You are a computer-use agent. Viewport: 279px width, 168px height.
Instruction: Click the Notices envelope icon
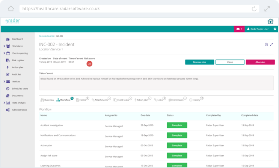(8, 81)
